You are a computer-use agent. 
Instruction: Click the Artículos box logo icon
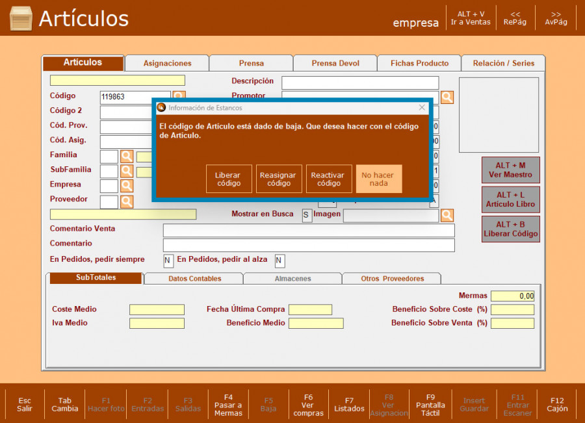[x=21, y=18]
